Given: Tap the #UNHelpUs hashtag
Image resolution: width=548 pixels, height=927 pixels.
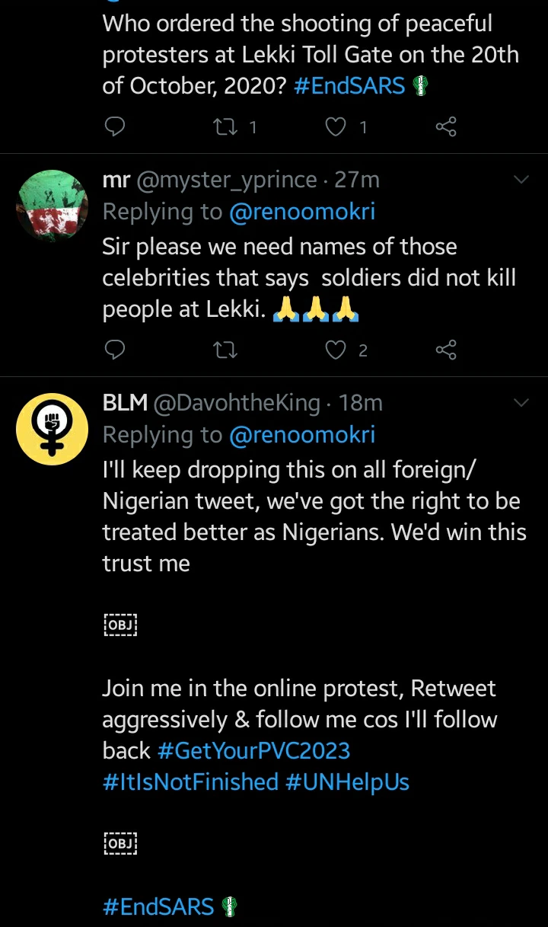Looking at the screenshot, I should tap(347, 782).
